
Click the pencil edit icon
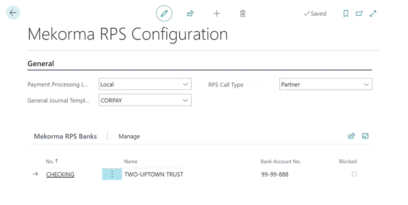click(x=164, y=13)
